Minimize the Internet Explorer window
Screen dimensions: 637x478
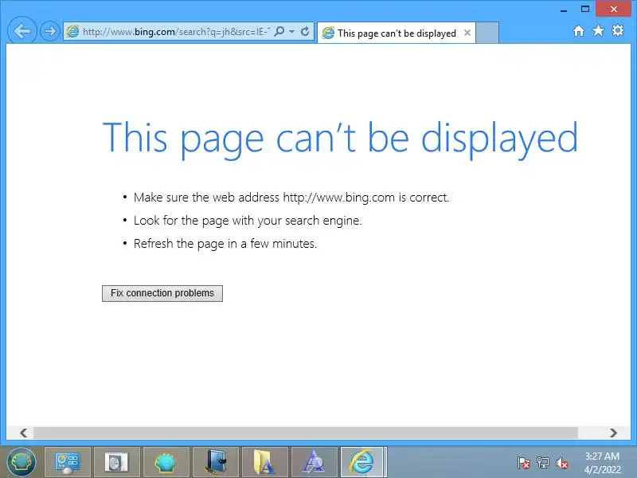(564, 10)
